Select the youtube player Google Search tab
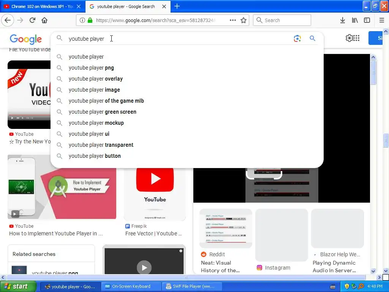 click(128, 6)
